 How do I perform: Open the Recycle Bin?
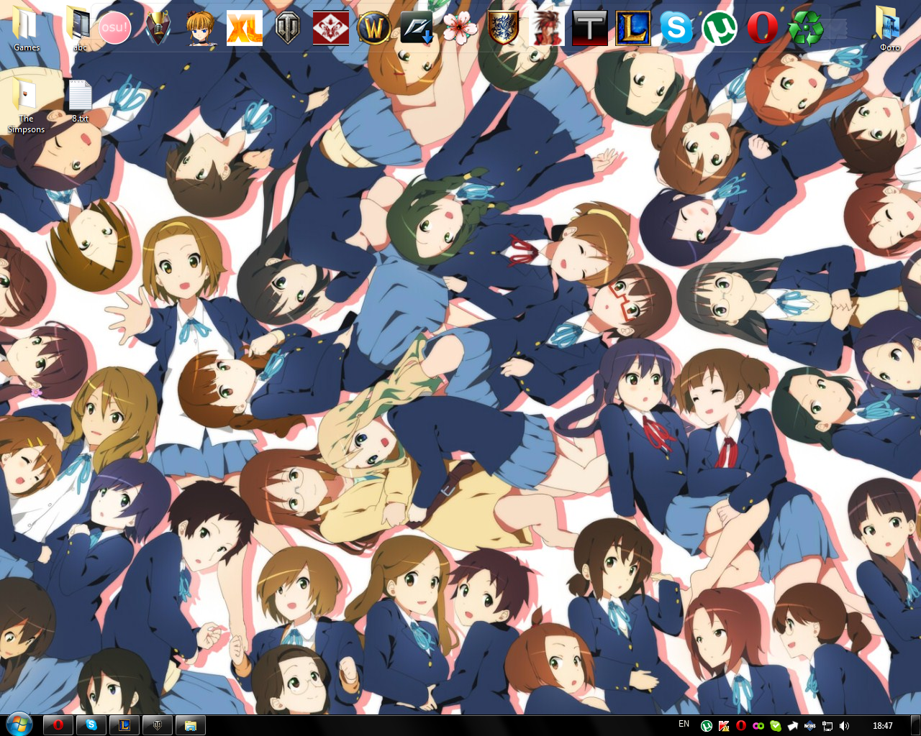[x=805, y=29]
